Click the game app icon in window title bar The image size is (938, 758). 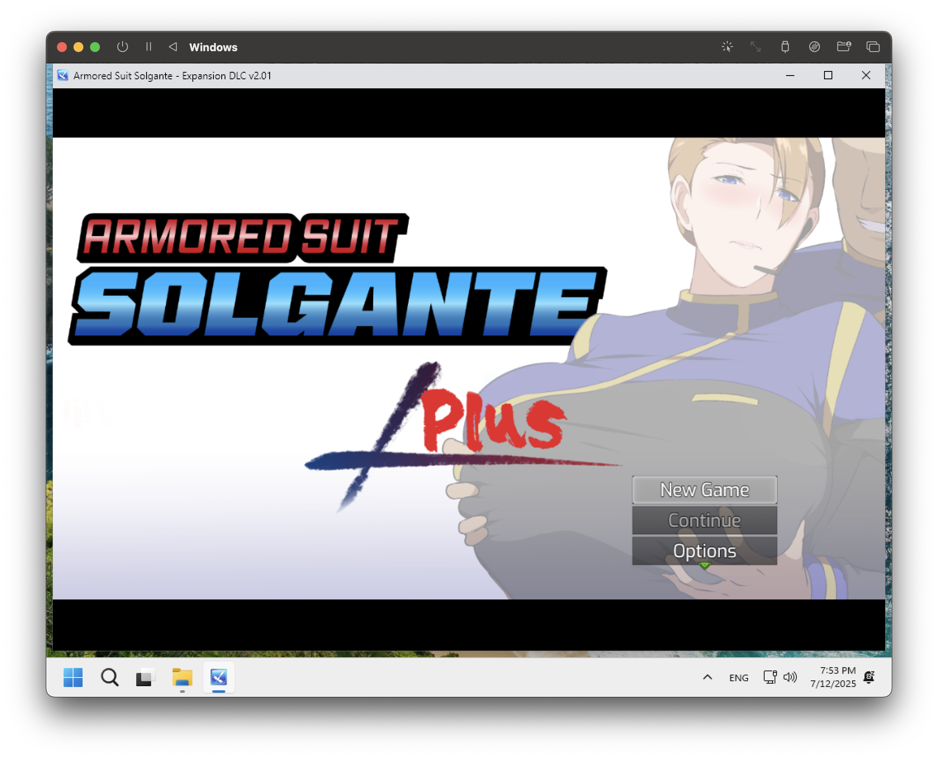click(x=63, y=76)
